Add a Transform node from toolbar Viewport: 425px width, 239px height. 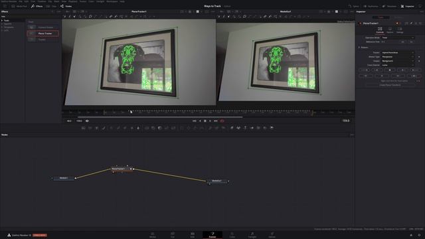click(x=173, y=128)
